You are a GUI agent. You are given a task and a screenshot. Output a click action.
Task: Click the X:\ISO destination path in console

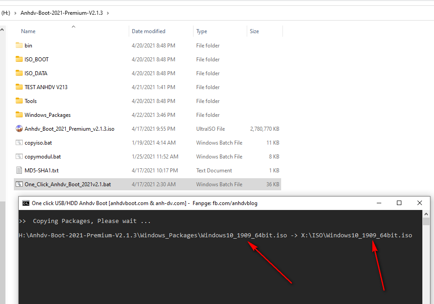pos(357,235)
